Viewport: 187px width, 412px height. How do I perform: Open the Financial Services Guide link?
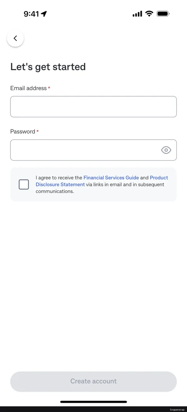pos(111,178)
